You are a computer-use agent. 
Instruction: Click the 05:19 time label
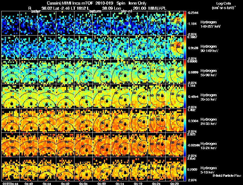coord(138,184)
